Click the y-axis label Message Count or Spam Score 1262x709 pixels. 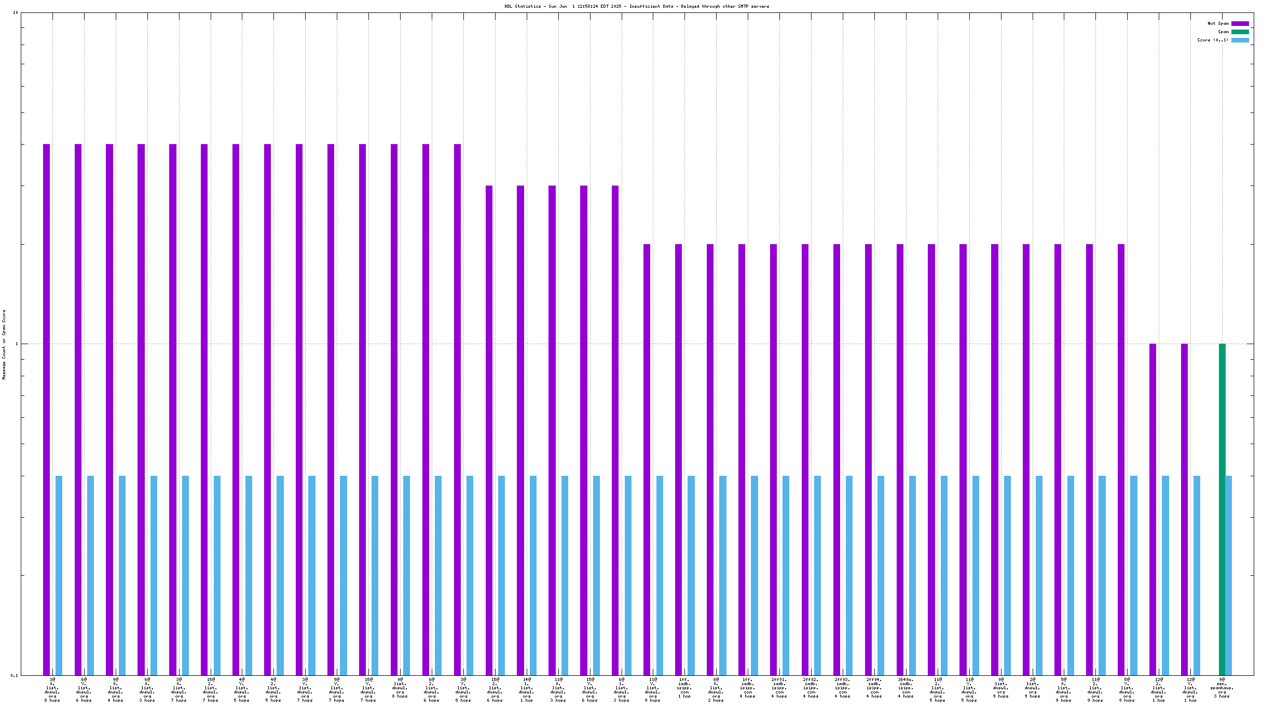(x=4, y=345)
